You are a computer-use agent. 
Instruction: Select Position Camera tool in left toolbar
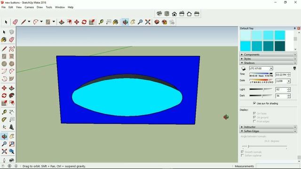click(4, 160)
